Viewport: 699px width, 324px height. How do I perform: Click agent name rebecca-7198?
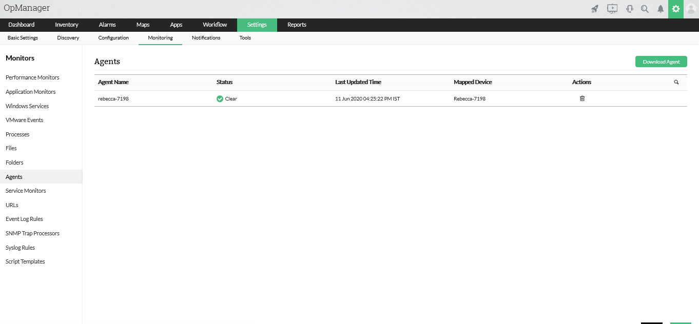pos(113,98)
